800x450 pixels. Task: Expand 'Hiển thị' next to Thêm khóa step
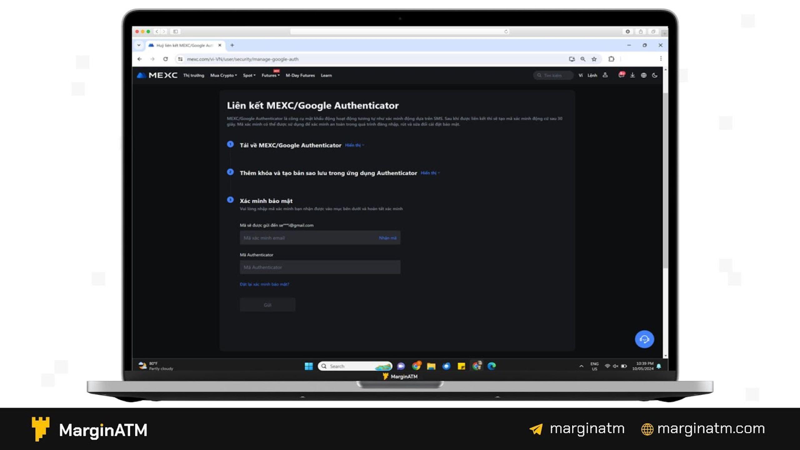(x=430, y=173)
